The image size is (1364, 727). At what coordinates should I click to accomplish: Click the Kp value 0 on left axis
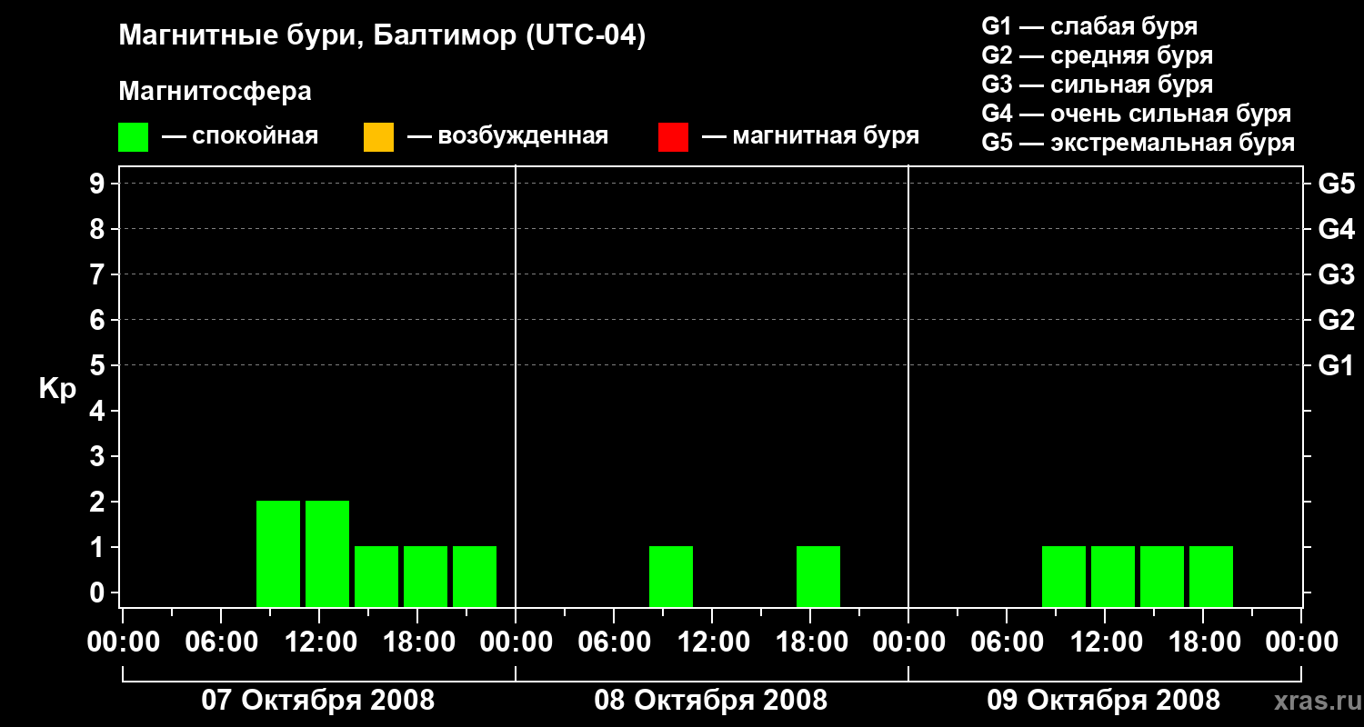98,593
